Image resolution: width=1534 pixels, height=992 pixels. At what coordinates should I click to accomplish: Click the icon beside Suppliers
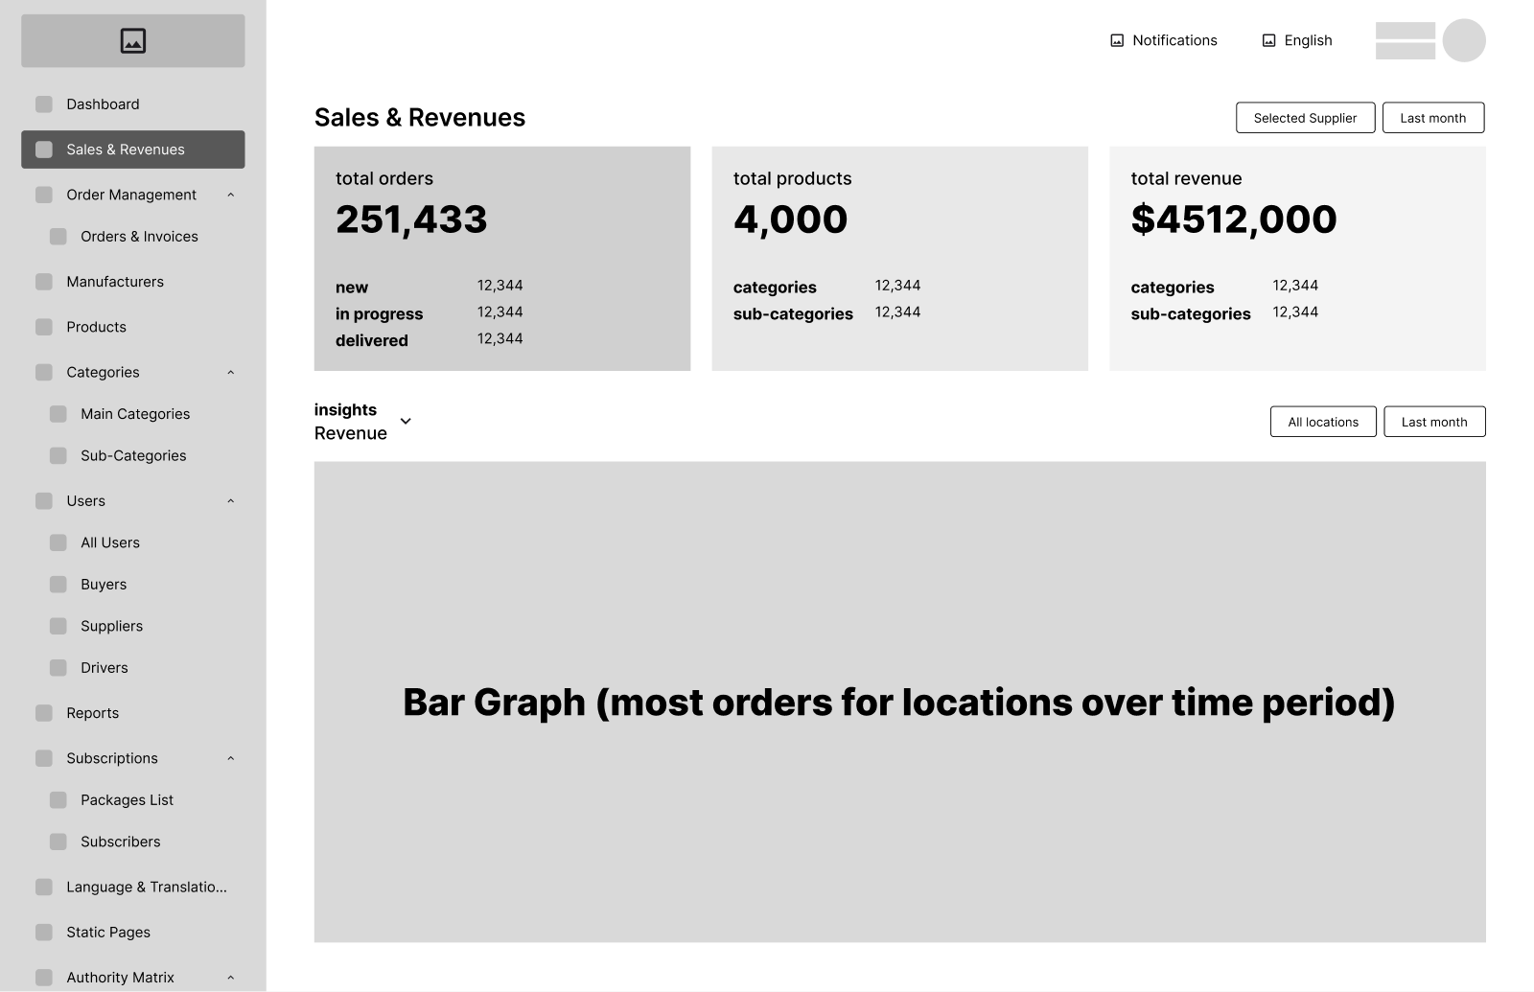58,626
